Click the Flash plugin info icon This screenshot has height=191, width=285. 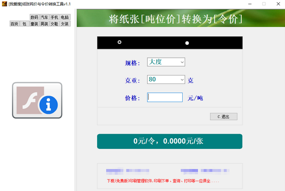(37, 100)
